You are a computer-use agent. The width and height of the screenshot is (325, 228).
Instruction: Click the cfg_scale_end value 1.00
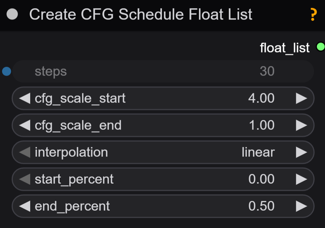(x=262, y=125)
